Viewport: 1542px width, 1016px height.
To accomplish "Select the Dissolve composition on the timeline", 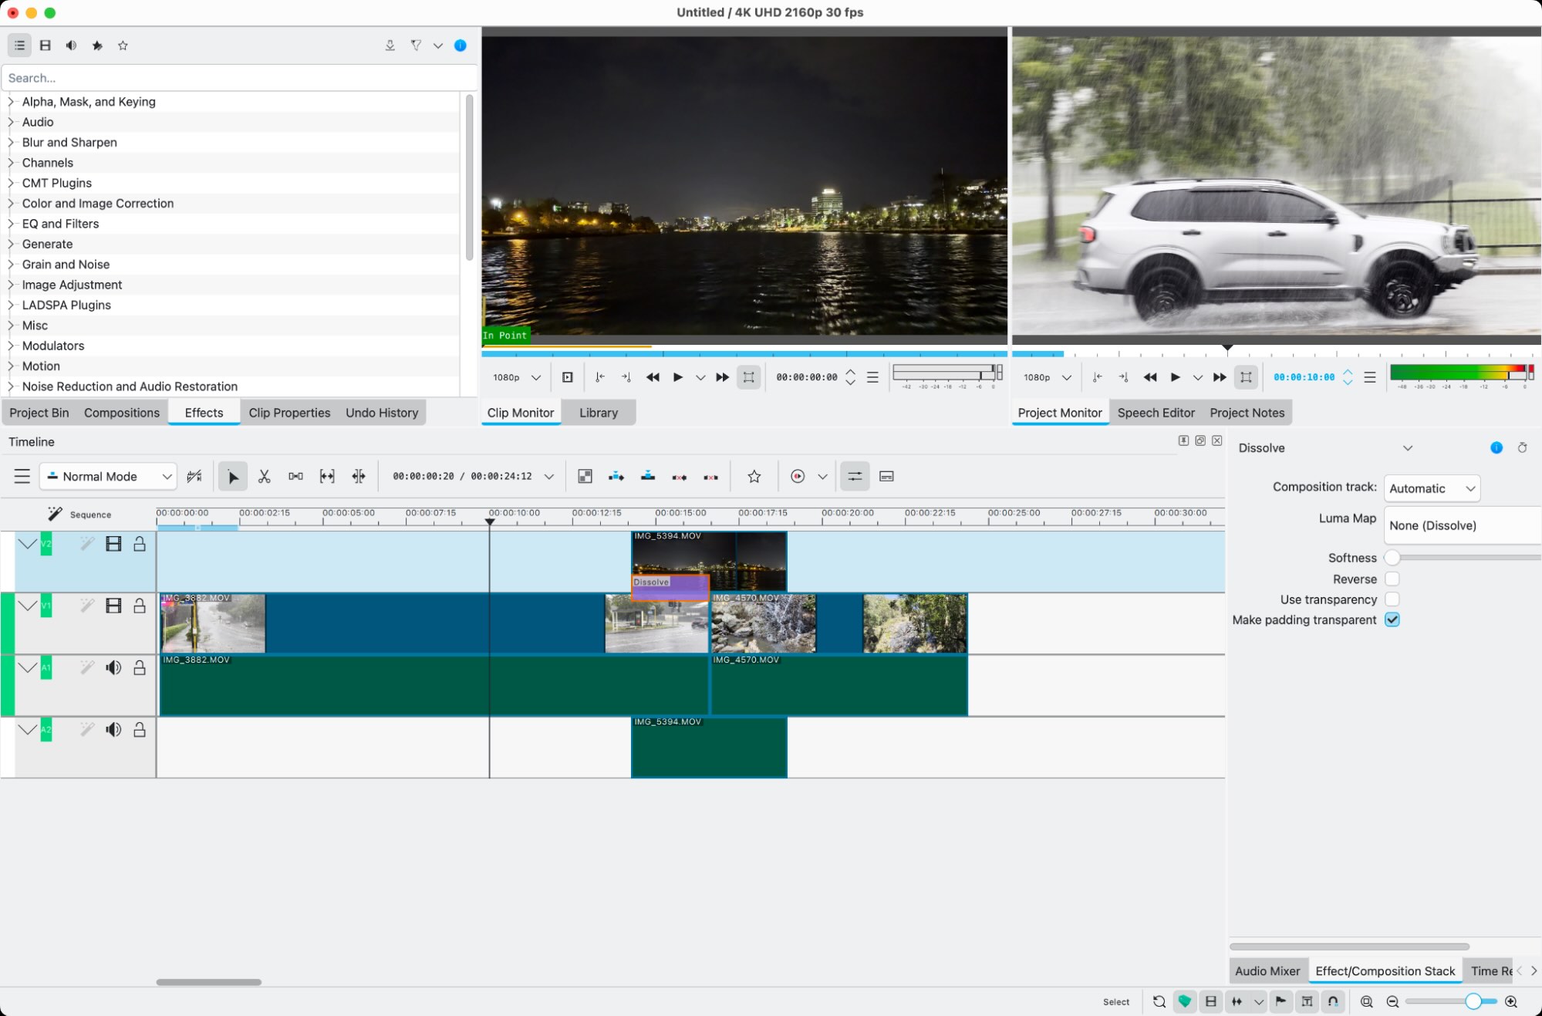I will [x=670, y=588].
